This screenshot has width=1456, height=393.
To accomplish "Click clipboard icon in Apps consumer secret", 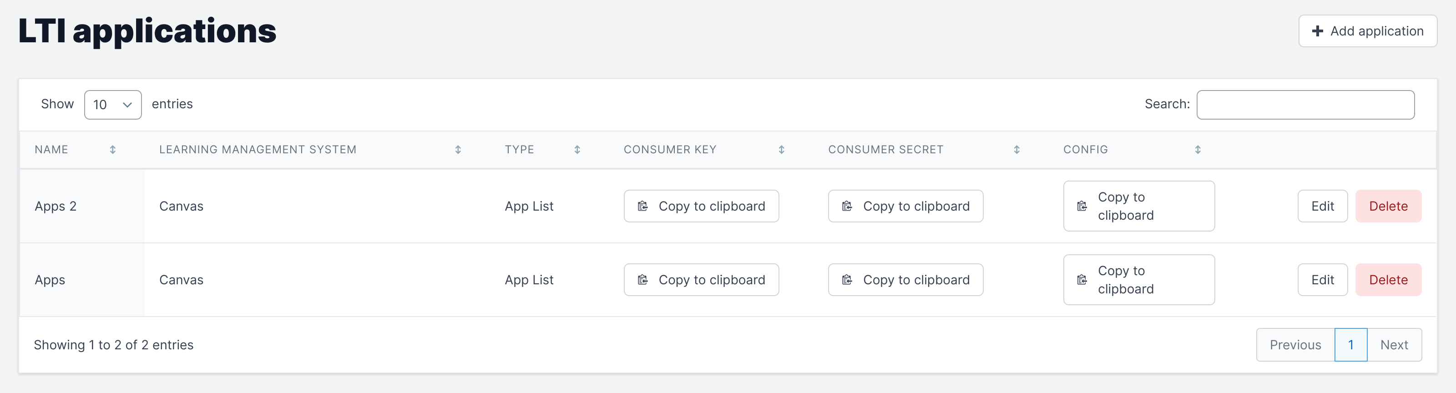I will click(x=847, y=279).
